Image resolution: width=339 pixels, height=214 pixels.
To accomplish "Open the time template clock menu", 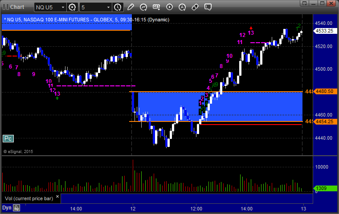I will click(118, 7).
